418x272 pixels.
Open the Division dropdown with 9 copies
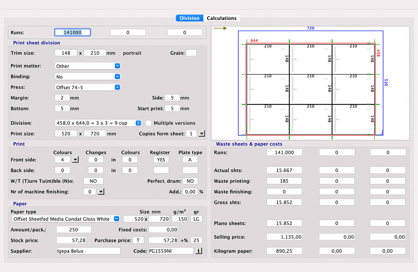pos(98,123)
